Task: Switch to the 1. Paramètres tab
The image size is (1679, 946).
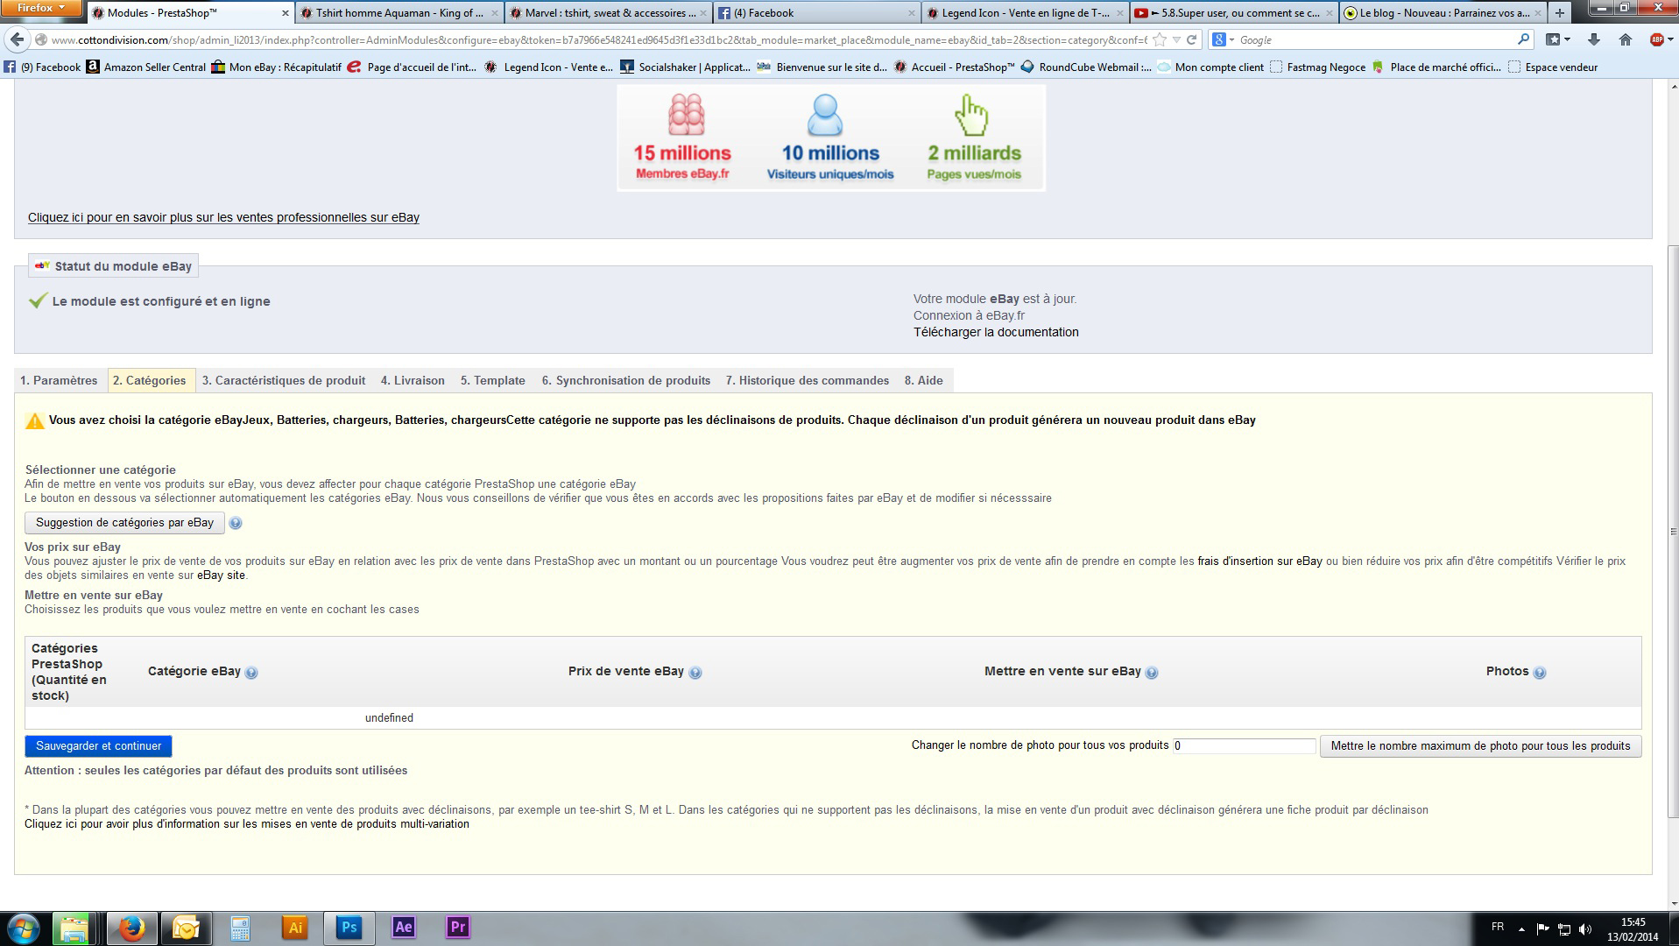Action: (x=59, y=380)
